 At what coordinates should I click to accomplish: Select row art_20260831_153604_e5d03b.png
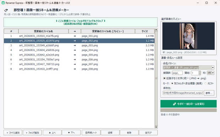point(79,50)
